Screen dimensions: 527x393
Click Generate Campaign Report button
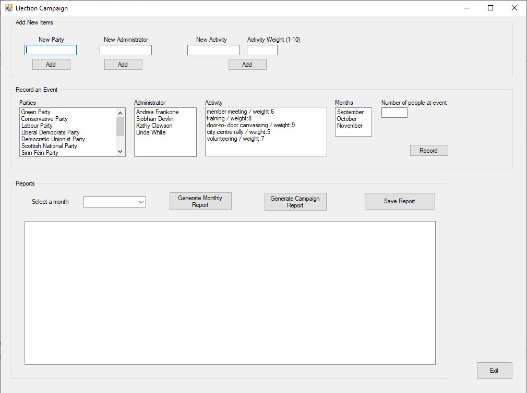[295, 202]
